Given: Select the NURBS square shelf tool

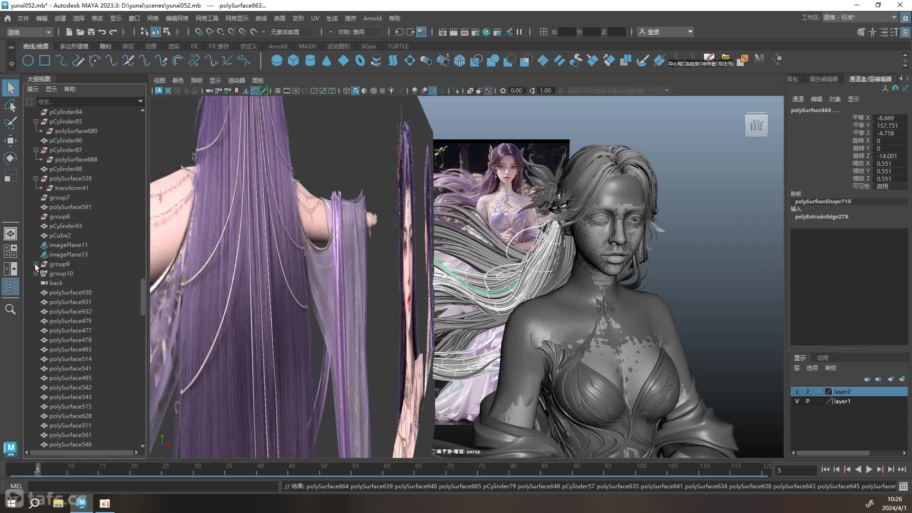Looking at the screenshot, I should [45, 60].
